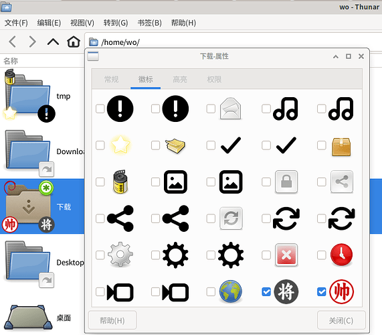Select the "Downlo" folder name
The image size is (382, 335).
(x=70, y=151)
